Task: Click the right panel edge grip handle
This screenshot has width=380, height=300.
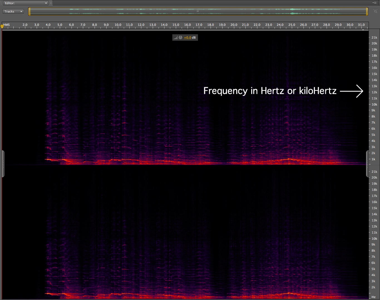Action: click(367, 164)
